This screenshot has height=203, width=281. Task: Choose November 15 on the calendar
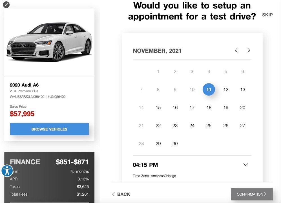click(158, 108)
